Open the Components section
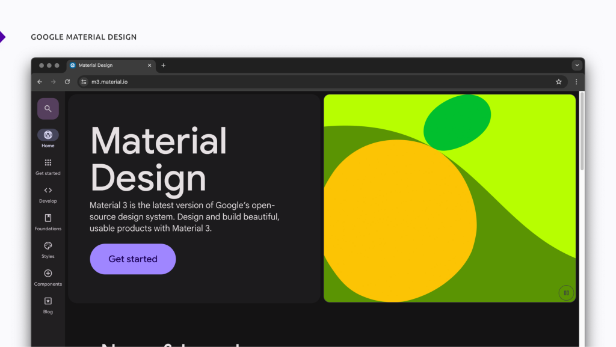The width and height of the screenshot is (616, 347). click(48, 277)
